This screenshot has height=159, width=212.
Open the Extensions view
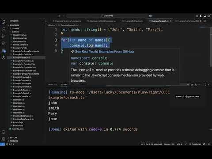(4, 51)
